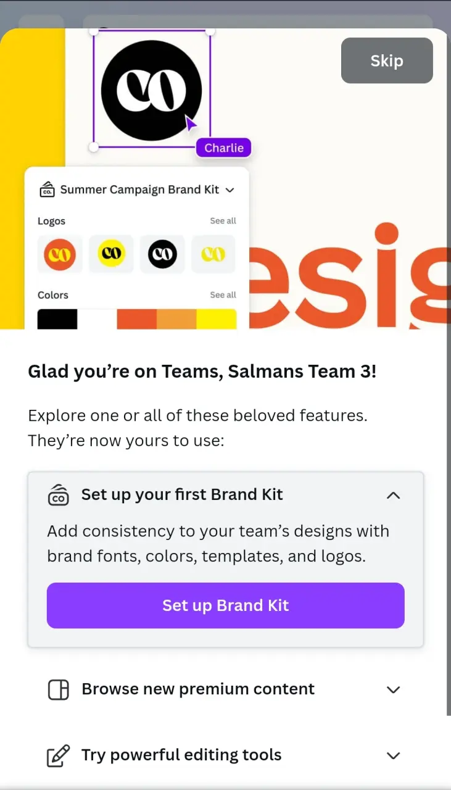Collapse the Set up your first Brand Kit section
This screenshot has width=451, height=790.
pyautogui.click(x=393, y=495)
